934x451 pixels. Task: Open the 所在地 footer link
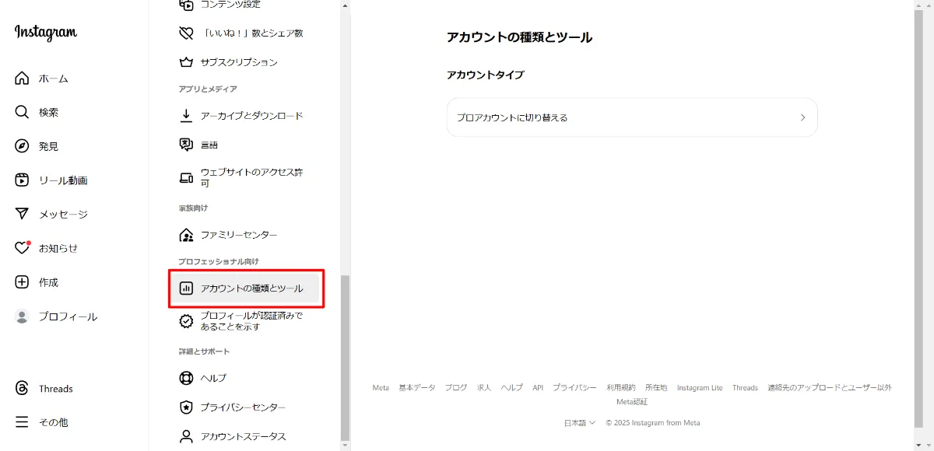pos(656,387)
